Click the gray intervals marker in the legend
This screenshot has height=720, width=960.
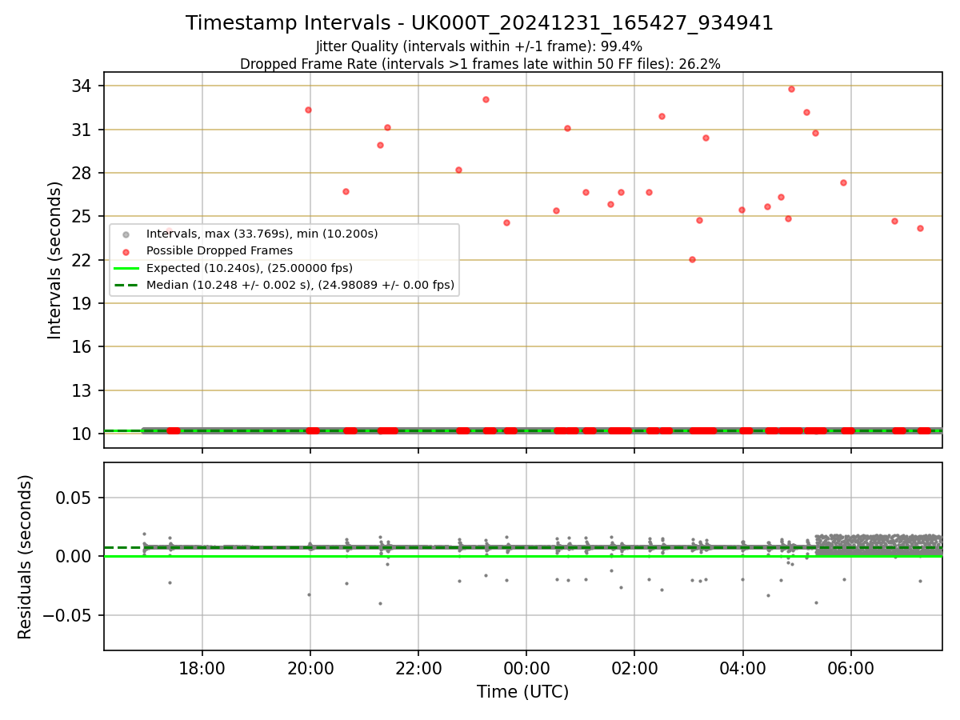click(124, 234)
